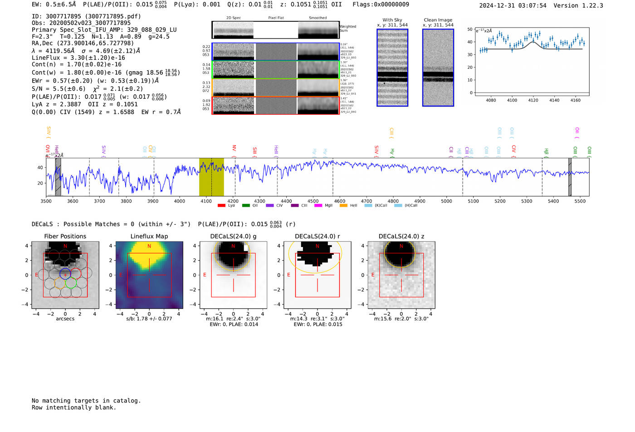Click the orange HeII legend swatch
Image resolution: width=635 pixels, height=432 pixels.
click(343, 206)
